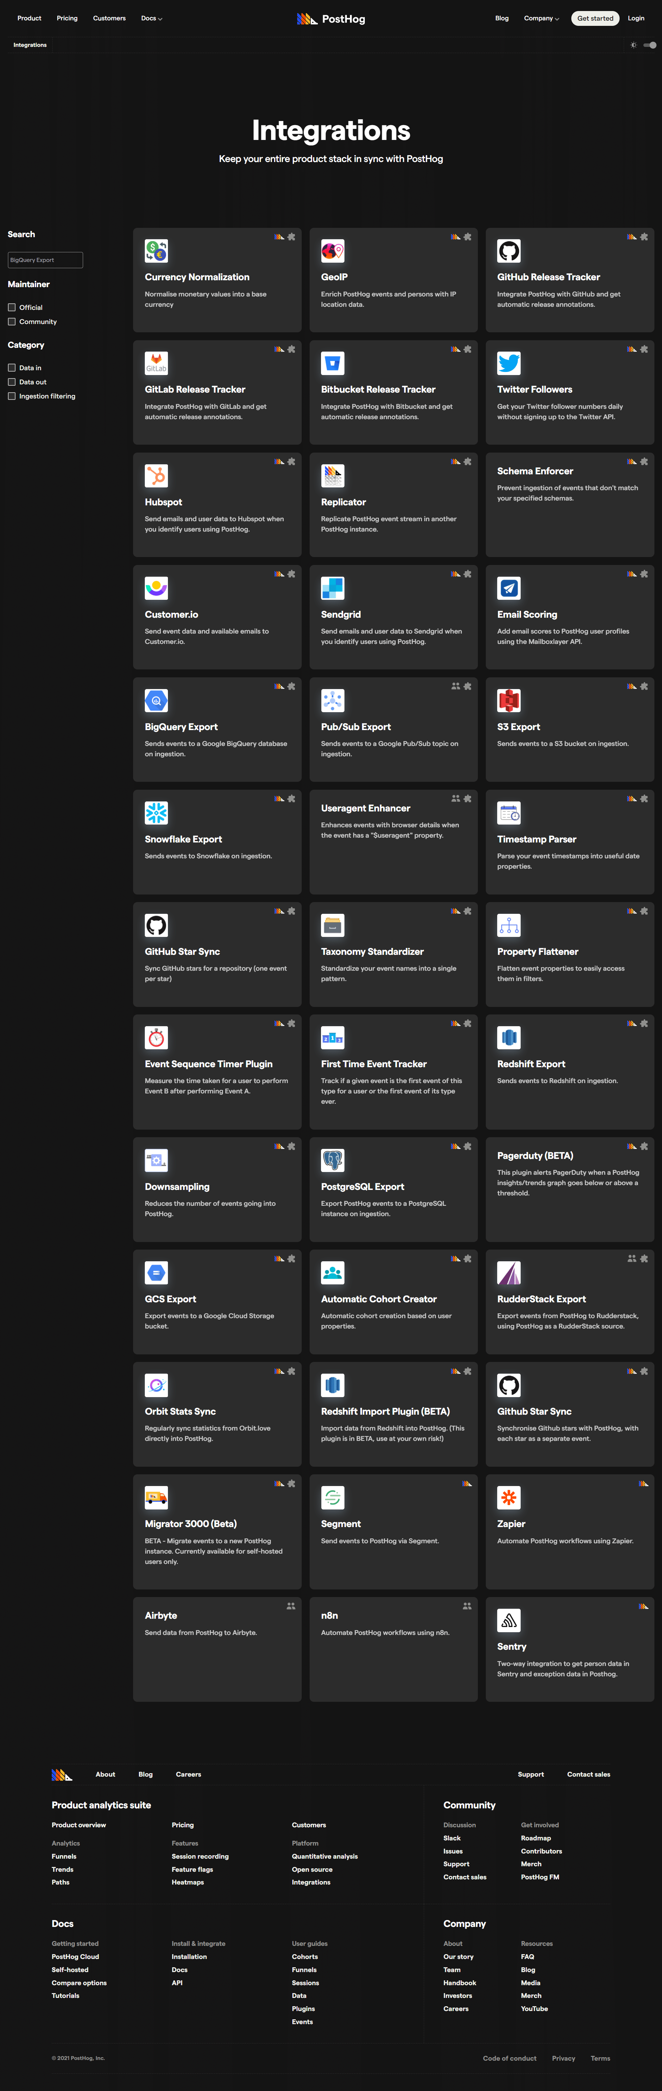
Task: Open the GitLab Release Tracker fox icon
Action: click(156, 363)
